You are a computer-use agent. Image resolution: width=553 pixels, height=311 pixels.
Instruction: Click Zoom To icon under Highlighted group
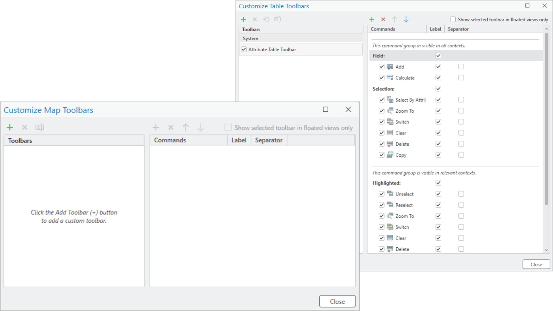coord(390,216)
